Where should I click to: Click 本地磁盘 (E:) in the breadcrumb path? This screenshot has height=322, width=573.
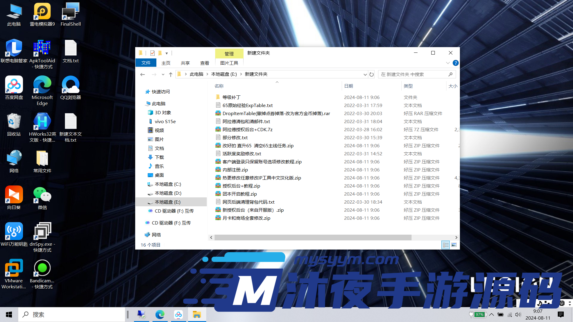point(223,74)
